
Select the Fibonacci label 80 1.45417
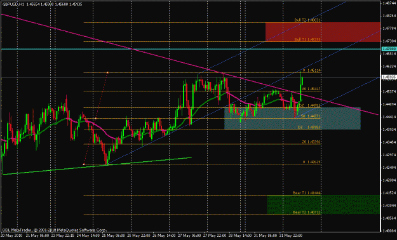312,89
